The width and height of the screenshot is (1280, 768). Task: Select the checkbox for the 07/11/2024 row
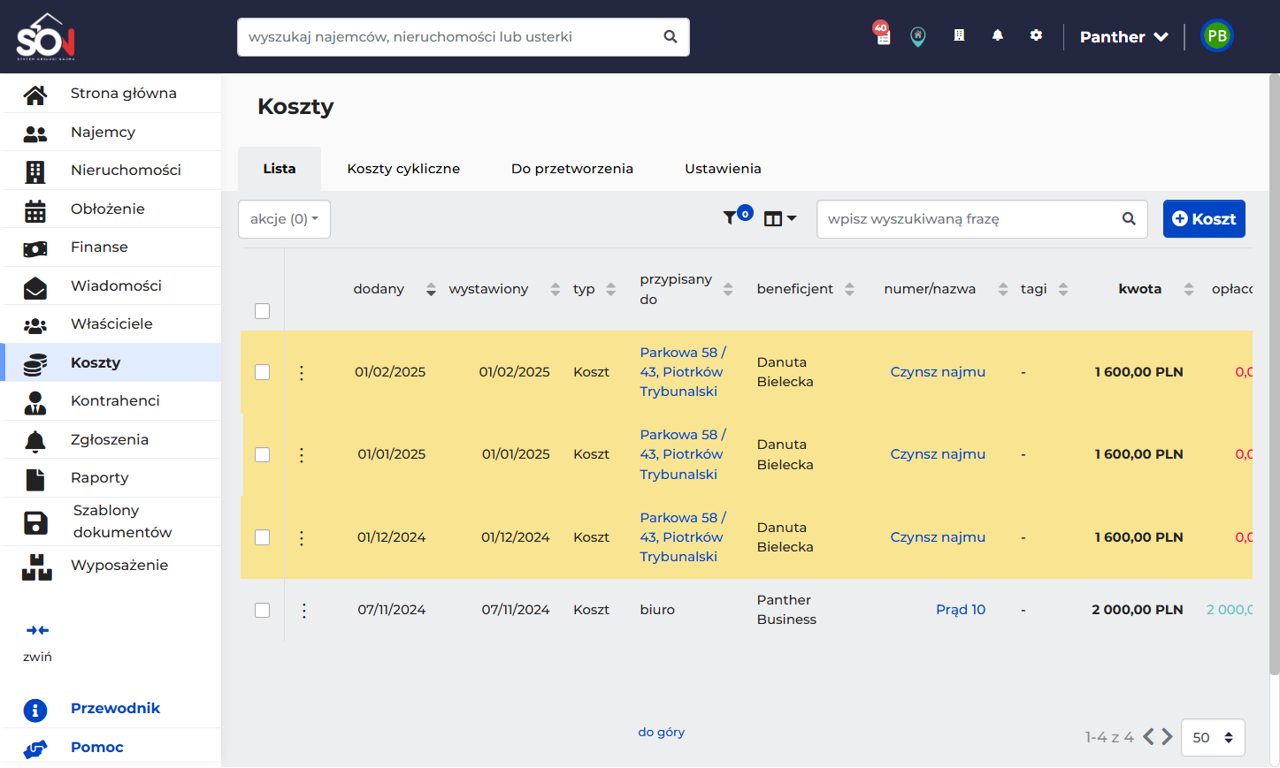pos(262,610)
